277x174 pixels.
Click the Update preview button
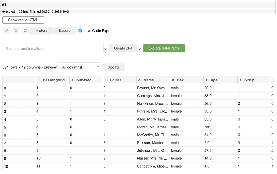[x=113, y=67]
